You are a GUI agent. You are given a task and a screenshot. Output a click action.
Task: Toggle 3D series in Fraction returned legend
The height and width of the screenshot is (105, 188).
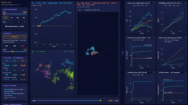142,40
